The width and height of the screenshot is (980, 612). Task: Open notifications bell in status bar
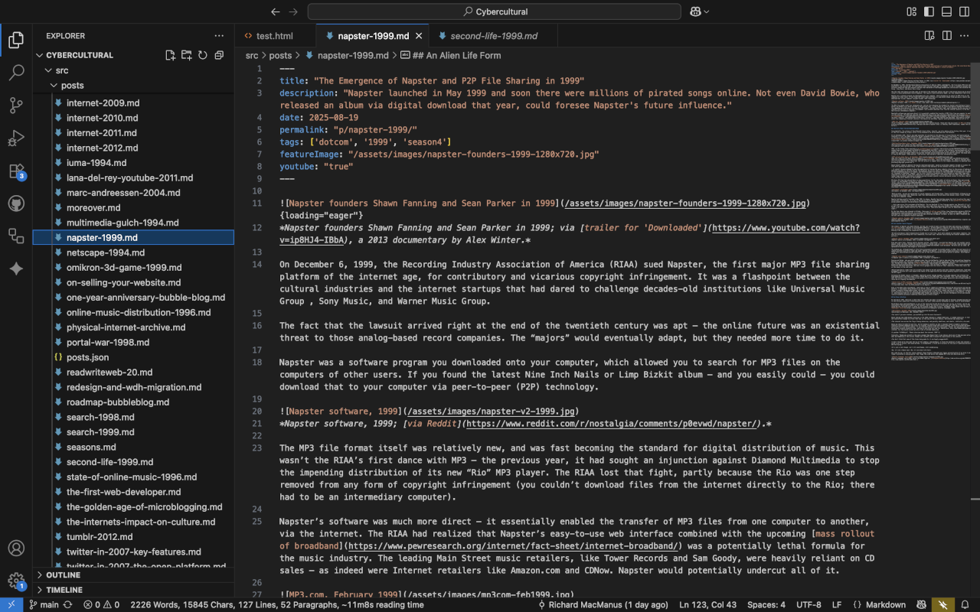[965, 604]
